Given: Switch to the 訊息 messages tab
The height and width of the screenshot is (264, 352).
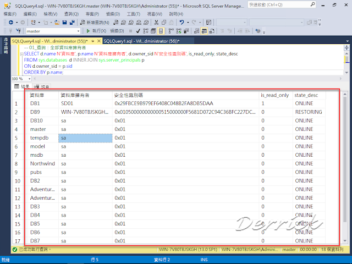Looking at the screenshot, I should coord(42,86).
